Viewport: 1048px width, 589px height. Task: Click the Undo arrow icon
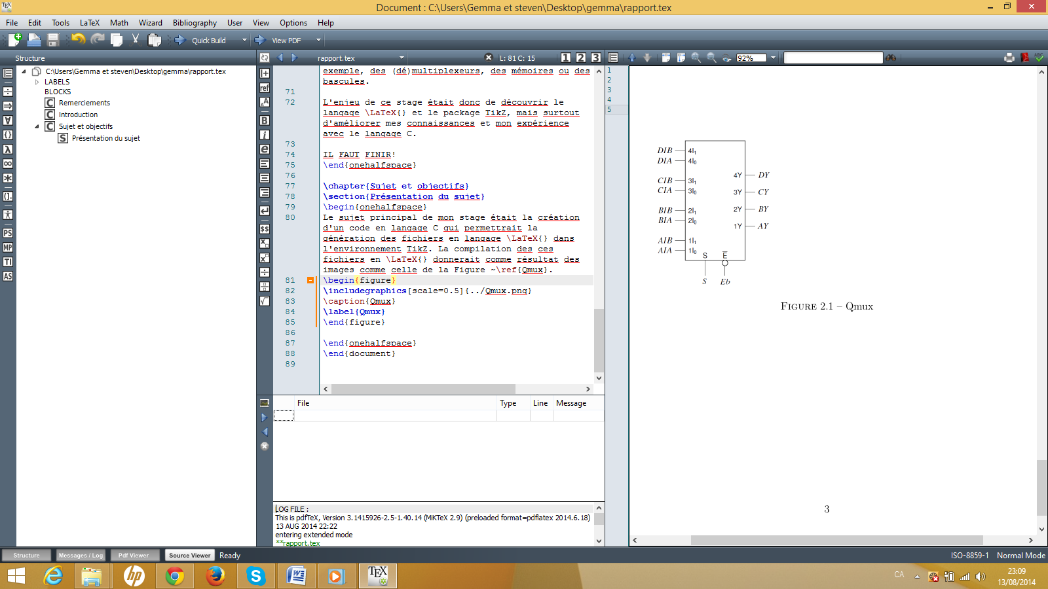coord(78,40)
